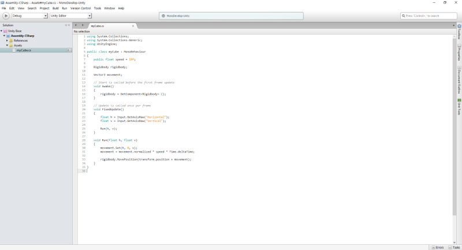Click the editor vertical scrollbar
This screenshot has width=462, height=250.
454,126
